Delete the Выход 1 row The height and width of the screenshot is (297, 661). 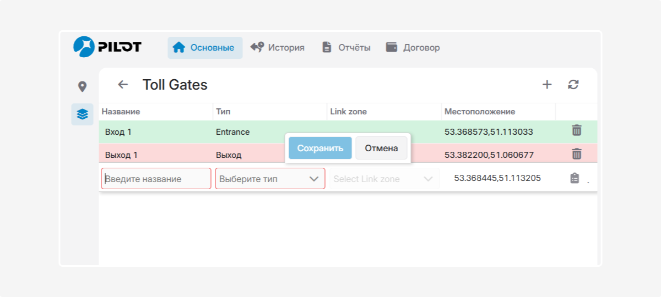coord(577,154)
